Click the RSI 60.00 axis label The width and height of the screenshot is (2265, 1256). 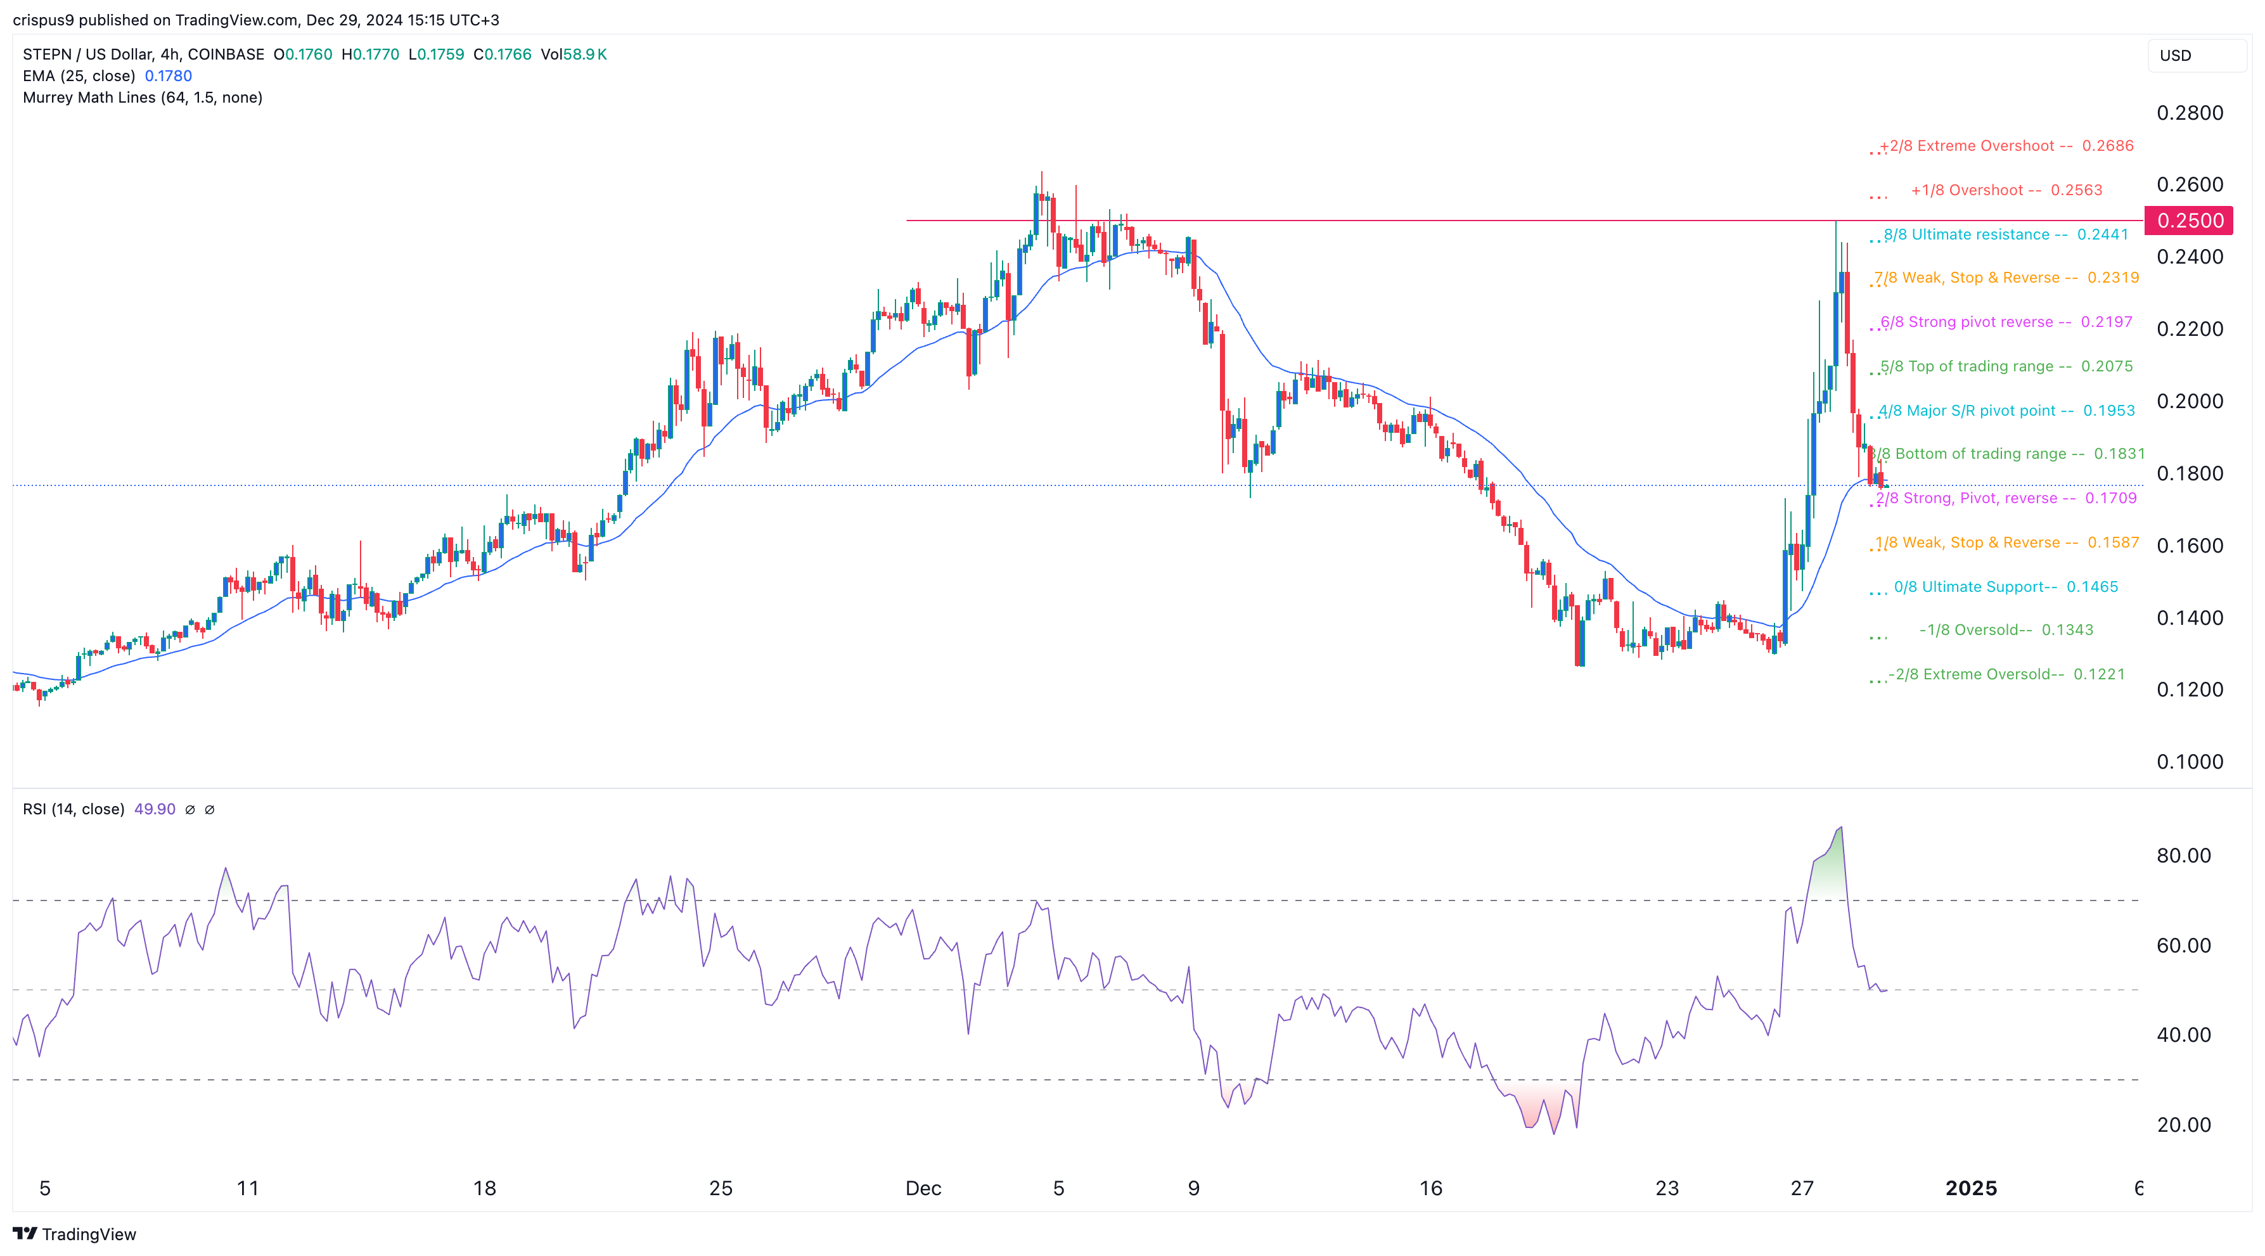[2183, 945]
